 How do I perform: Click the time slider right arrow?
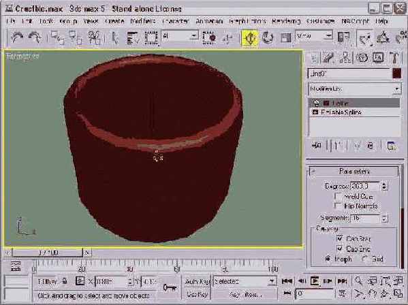87,253
